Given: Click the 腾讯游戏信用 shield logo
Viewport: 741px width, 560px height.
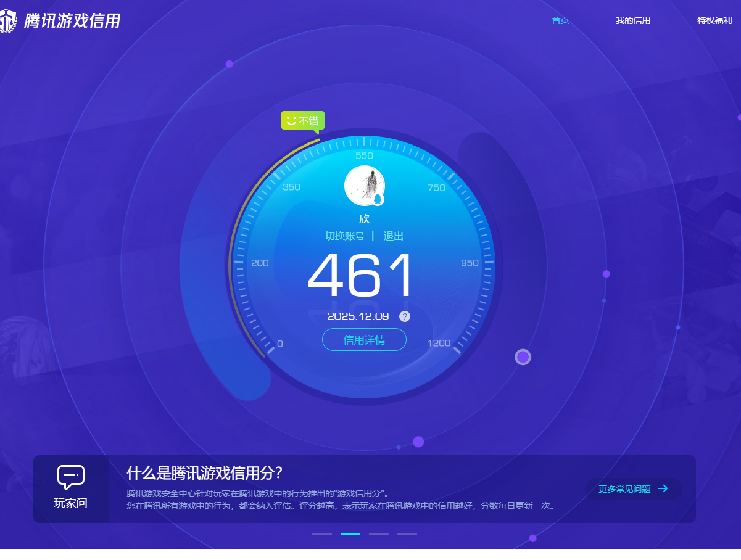Looking at the screenshot, I should [x=9, y=20].
